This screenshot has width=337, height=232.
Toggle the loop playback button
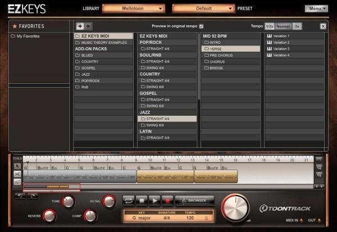[x=128, y=199]
